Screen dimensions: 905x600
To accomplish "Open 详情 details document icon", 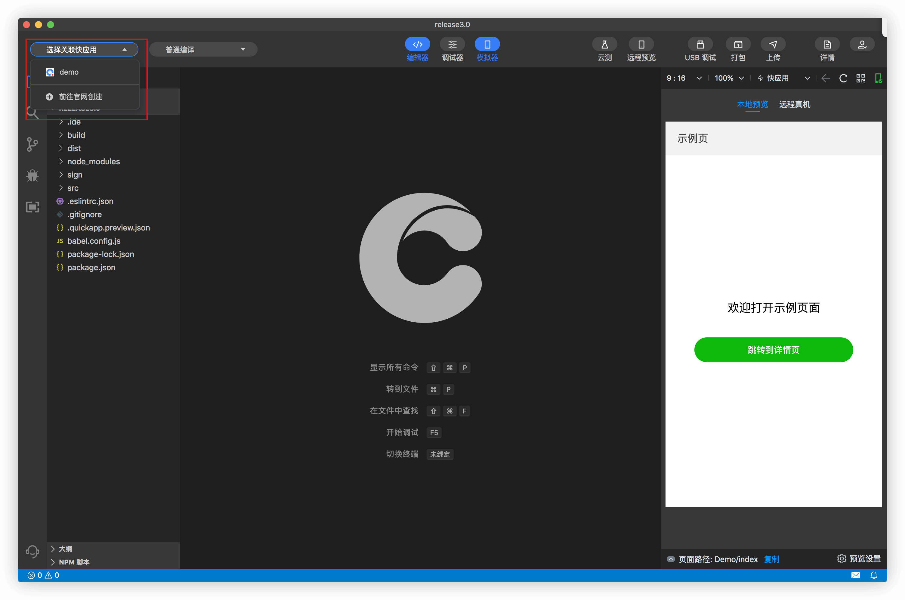I will click(827, 45).
